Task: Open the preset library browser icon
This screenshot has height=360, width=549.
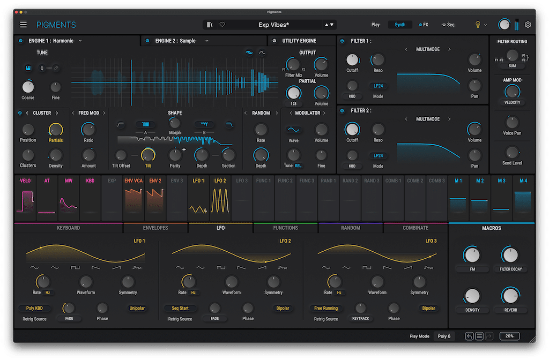Action: 210,25
